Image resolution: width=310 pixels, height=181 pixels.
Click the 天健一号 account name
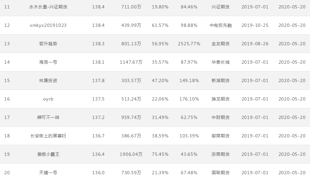48,173
